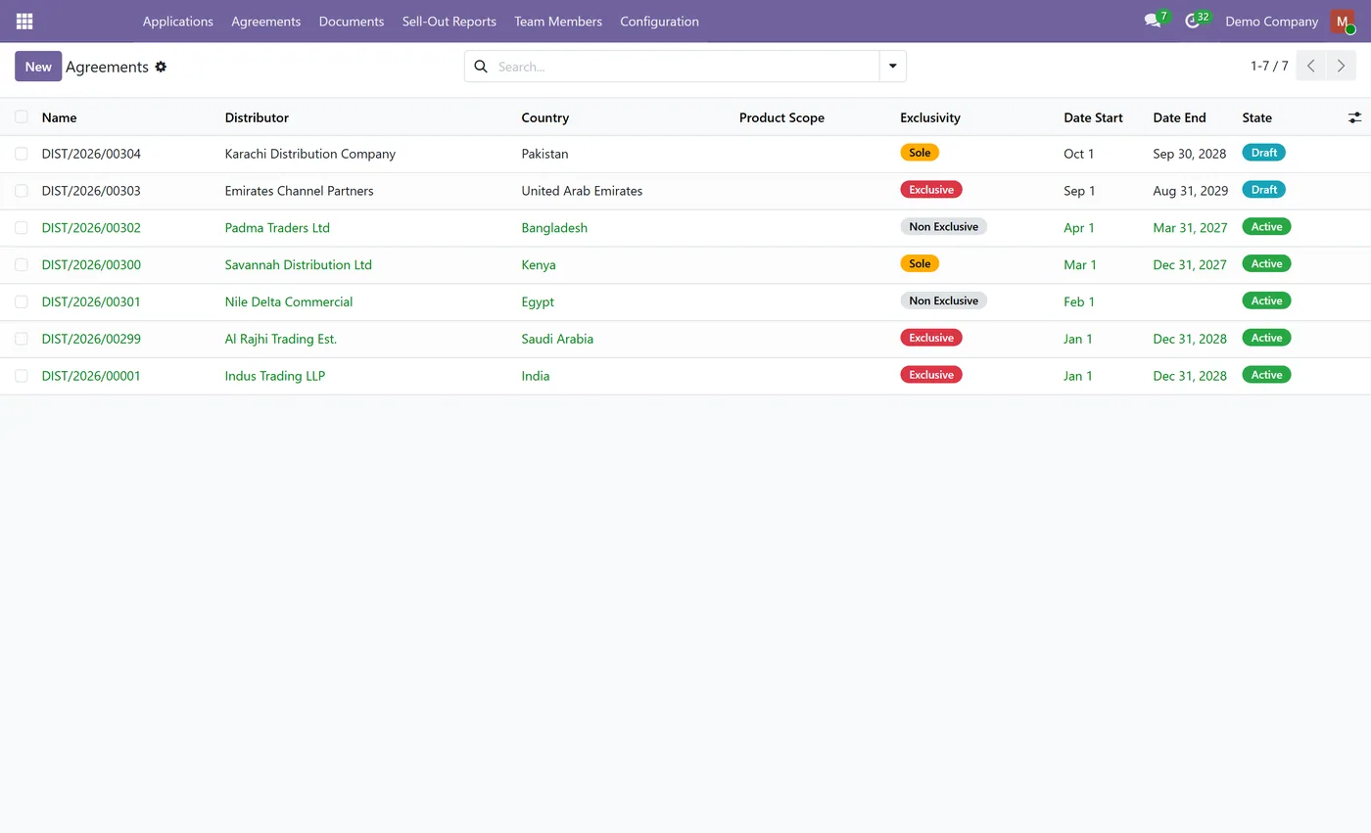1371x833 pixels.
Task: Click the Draft state badge for Karachi
Action: (x=1263, y=153)
